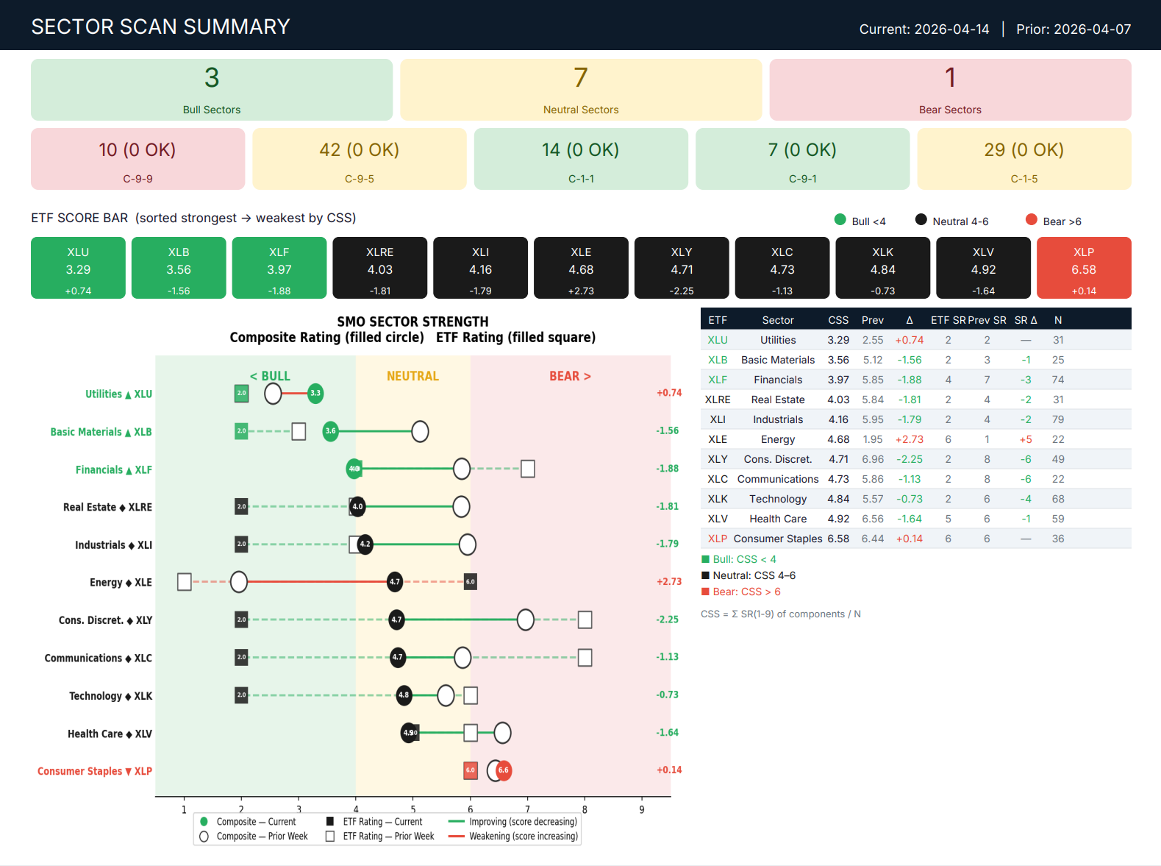Screen dimensions: 1161x866
Task: Click the Utilities 3.3 green composite marker
Action: pos(315,393)
